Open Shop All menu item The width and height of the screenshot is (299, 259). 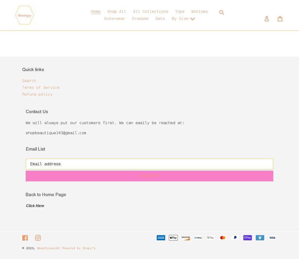116,12
